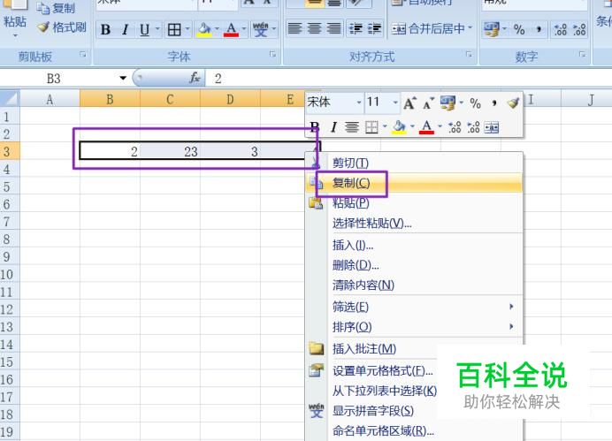Apply percent style from the ribbon number group
This screenshot has height=441, width=612.
point(519,29)
